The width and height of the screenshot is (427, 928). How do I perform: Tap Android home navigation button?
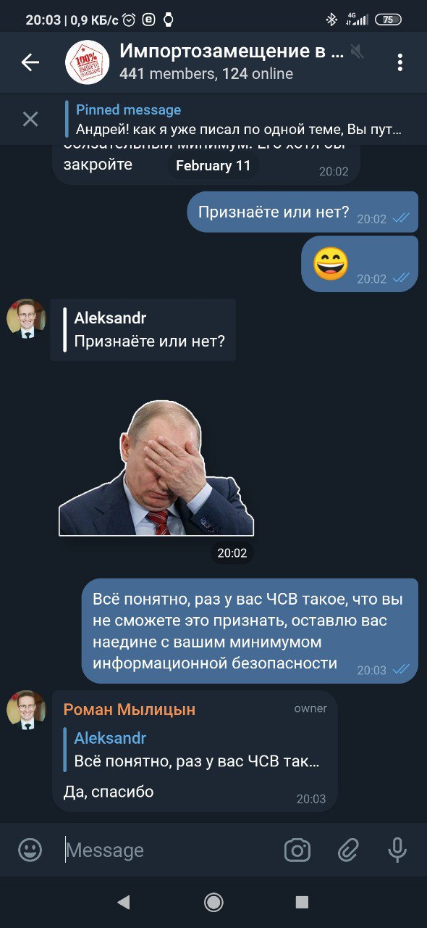(x=213, y=902)
